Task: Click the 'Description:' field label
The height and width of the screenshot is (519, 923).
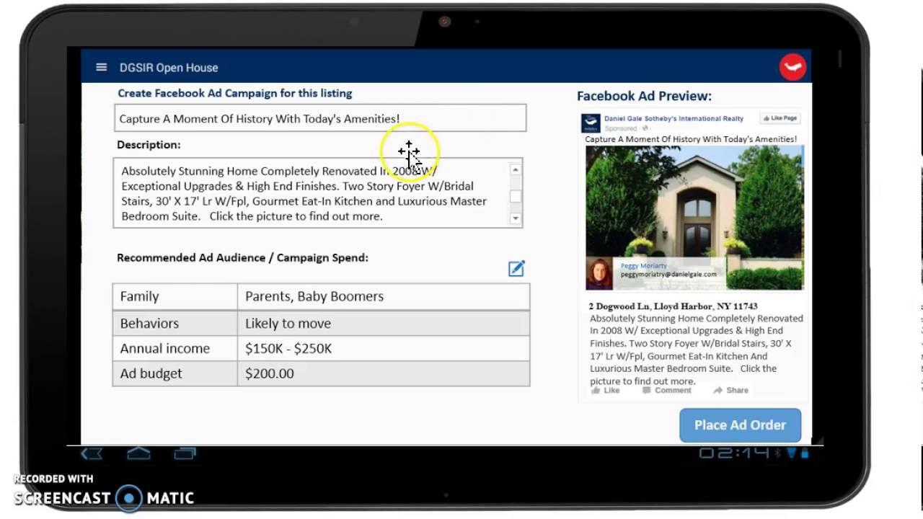Action: pos(149,145)
